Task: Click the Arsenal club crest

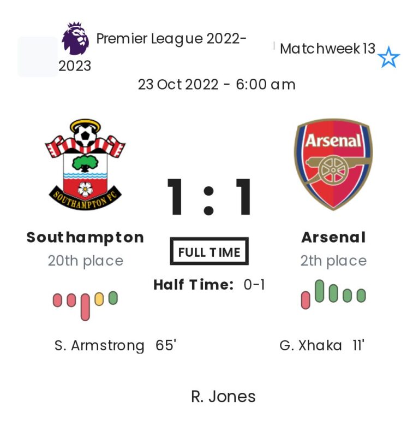Action: pyautogui.click(x=333, y=164)
